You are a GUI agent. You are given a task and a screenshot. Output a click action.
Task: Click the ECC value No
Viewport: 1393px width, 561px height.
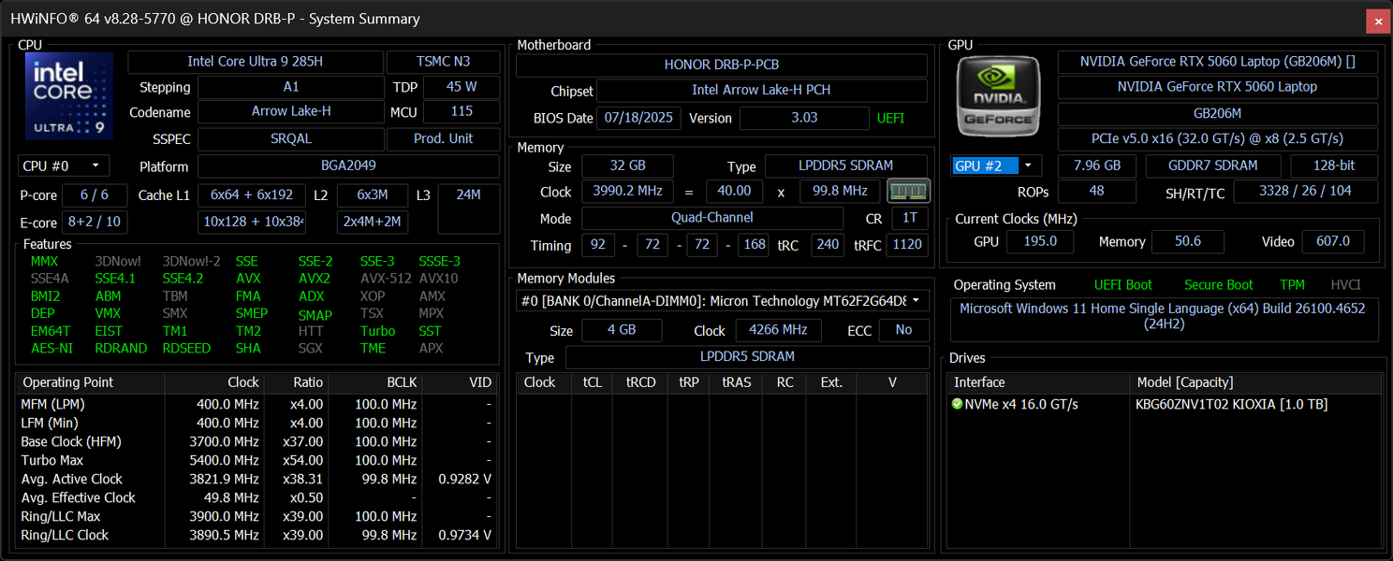click(903, 331)
